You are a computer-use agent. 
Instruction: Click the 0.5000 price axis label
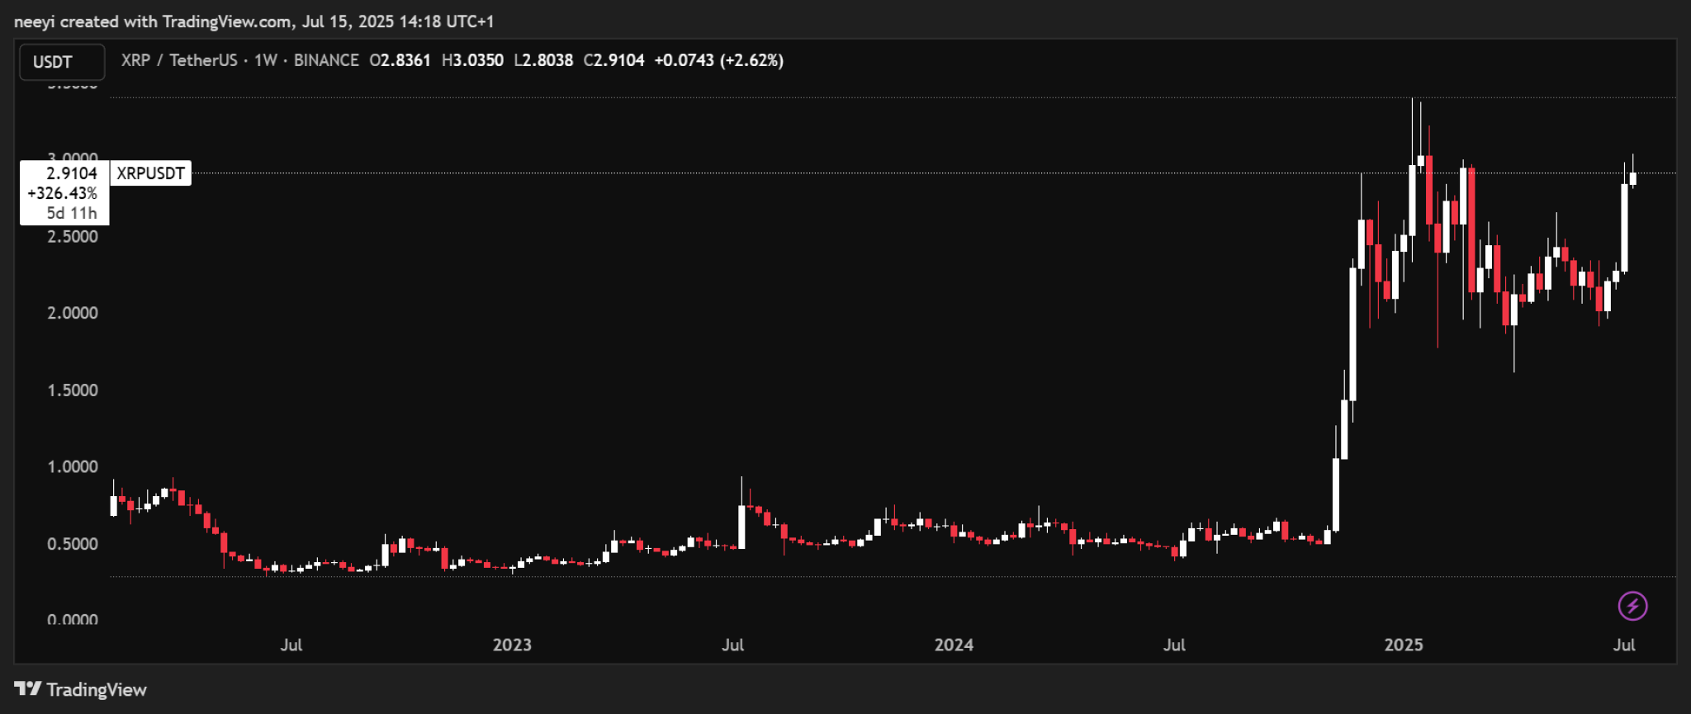click(x=73, y=544)
